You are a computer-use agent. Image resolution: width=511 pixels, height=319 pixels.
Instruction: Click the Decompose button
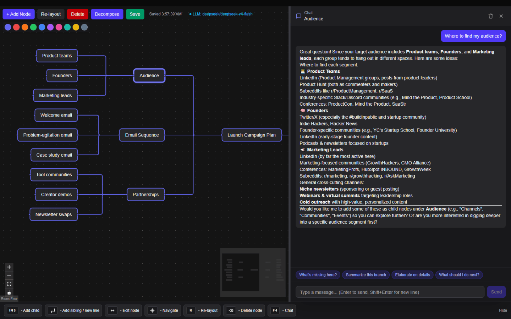[107, 14]
